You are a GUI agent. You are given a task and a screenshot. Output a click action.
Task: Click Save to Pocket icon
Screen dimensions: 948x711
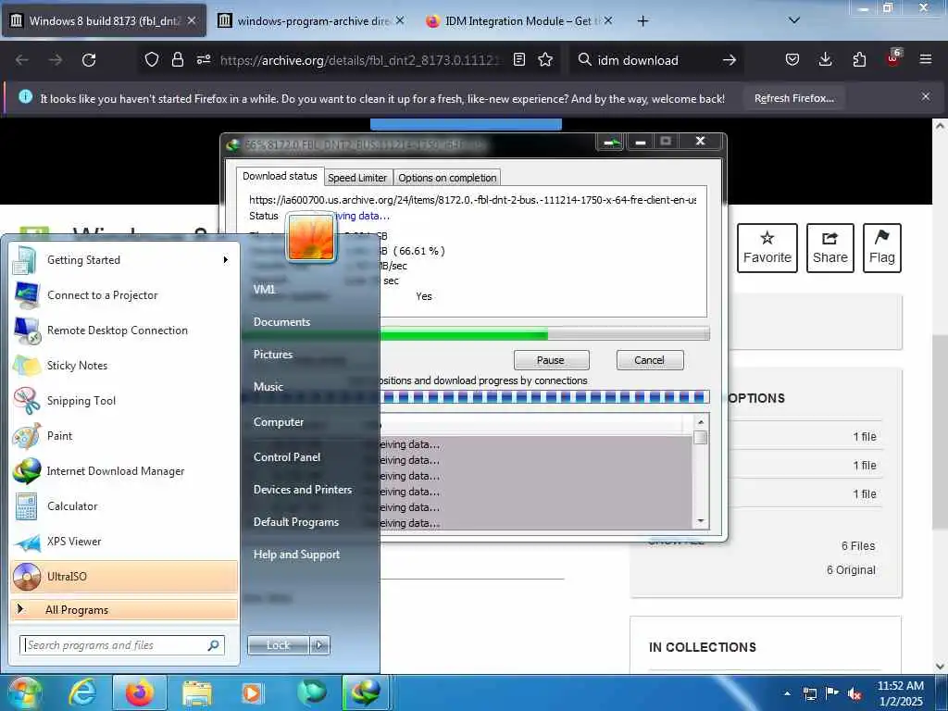792,60
